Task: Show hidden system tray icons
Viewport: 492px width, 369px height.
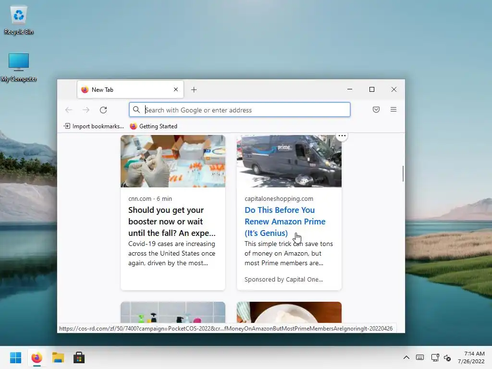Action: (406, 357)
